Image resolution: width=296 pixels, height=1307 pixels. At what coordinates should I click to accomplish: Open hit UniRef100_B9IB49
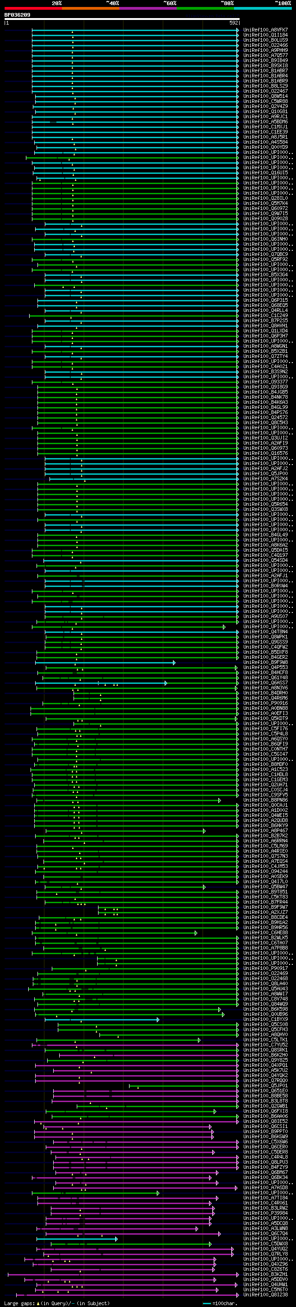tap(265, 60)
